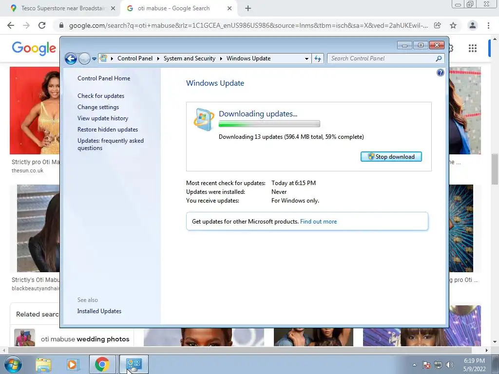This screenshot has height=374, width=499.
Task: Open Strictly's Oti Mabuse blackbeautyandhair thumbnail
Action: [38, 228]
